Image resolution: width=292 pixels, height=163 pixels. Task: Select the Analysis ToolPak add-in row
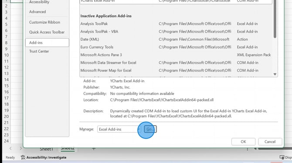tap(176, 24)
